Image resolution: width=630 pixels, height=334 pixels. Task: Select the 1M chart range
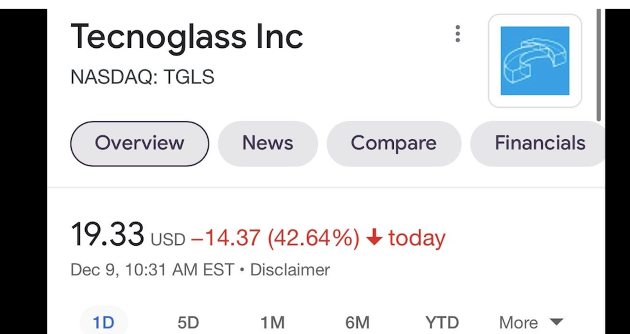coord(272,322)
